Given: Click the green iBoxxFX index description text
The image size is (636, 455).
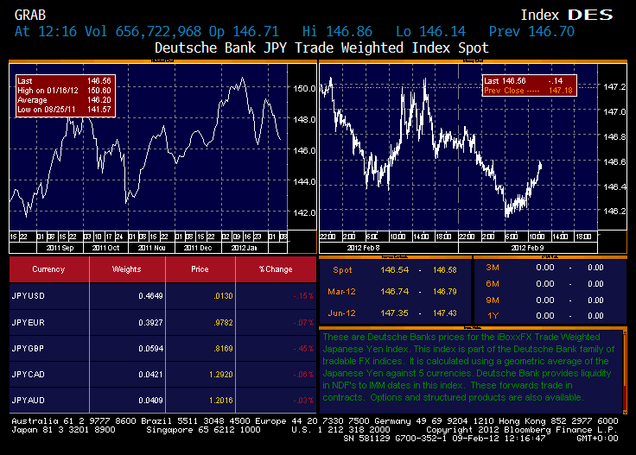Looking at the screenshot, I should (468, 367).
